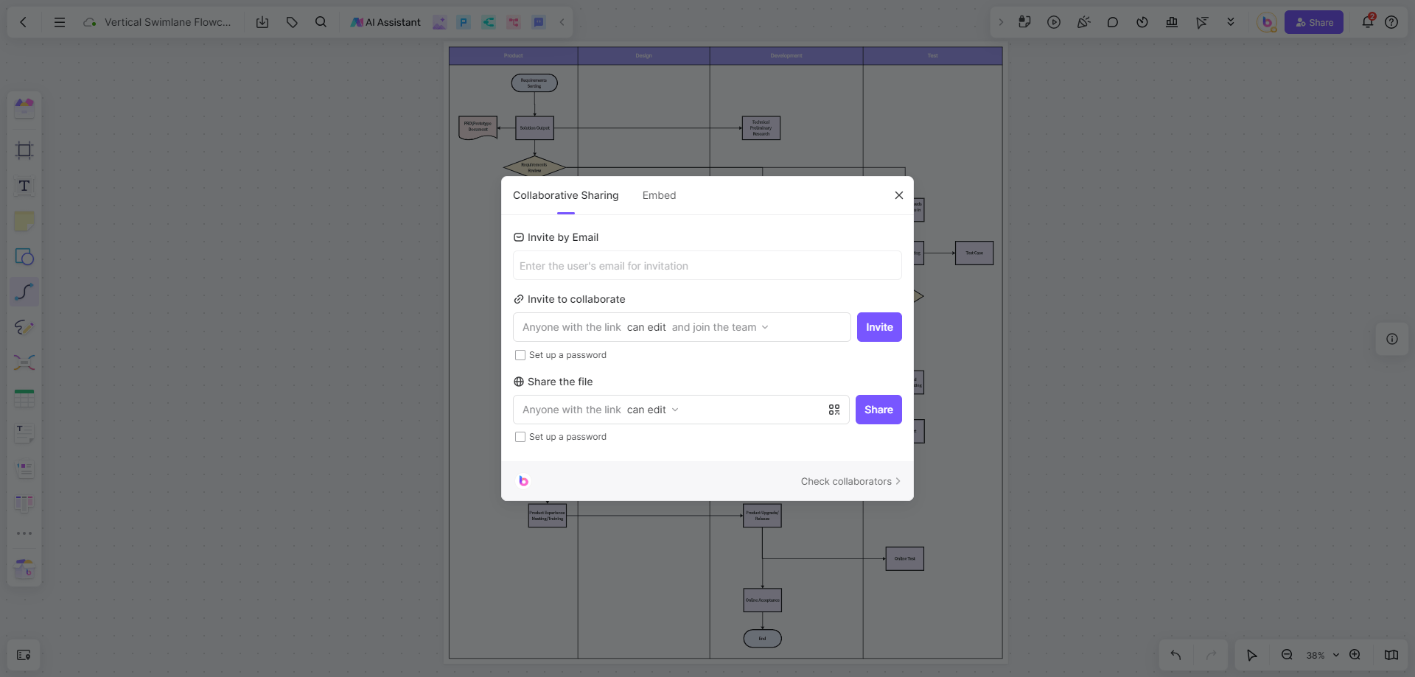Select the Mind map tool in sidebar
This screenshot has height=677, width=1415.
24,362
